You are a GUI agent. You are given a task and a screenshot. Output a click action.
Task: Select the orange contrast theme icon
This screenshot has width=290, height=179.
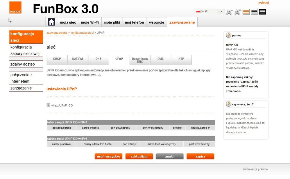(246, 12)
